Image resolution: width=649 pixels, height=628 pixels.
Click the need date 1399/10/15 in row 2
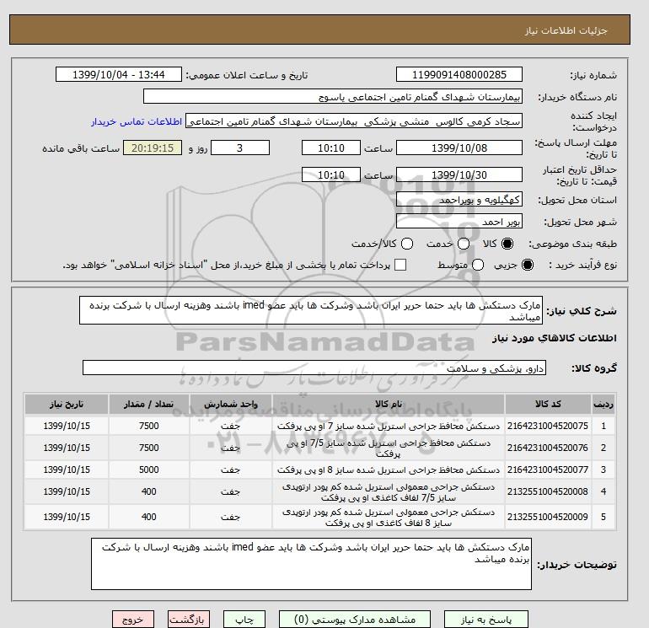tap(67, 448)
